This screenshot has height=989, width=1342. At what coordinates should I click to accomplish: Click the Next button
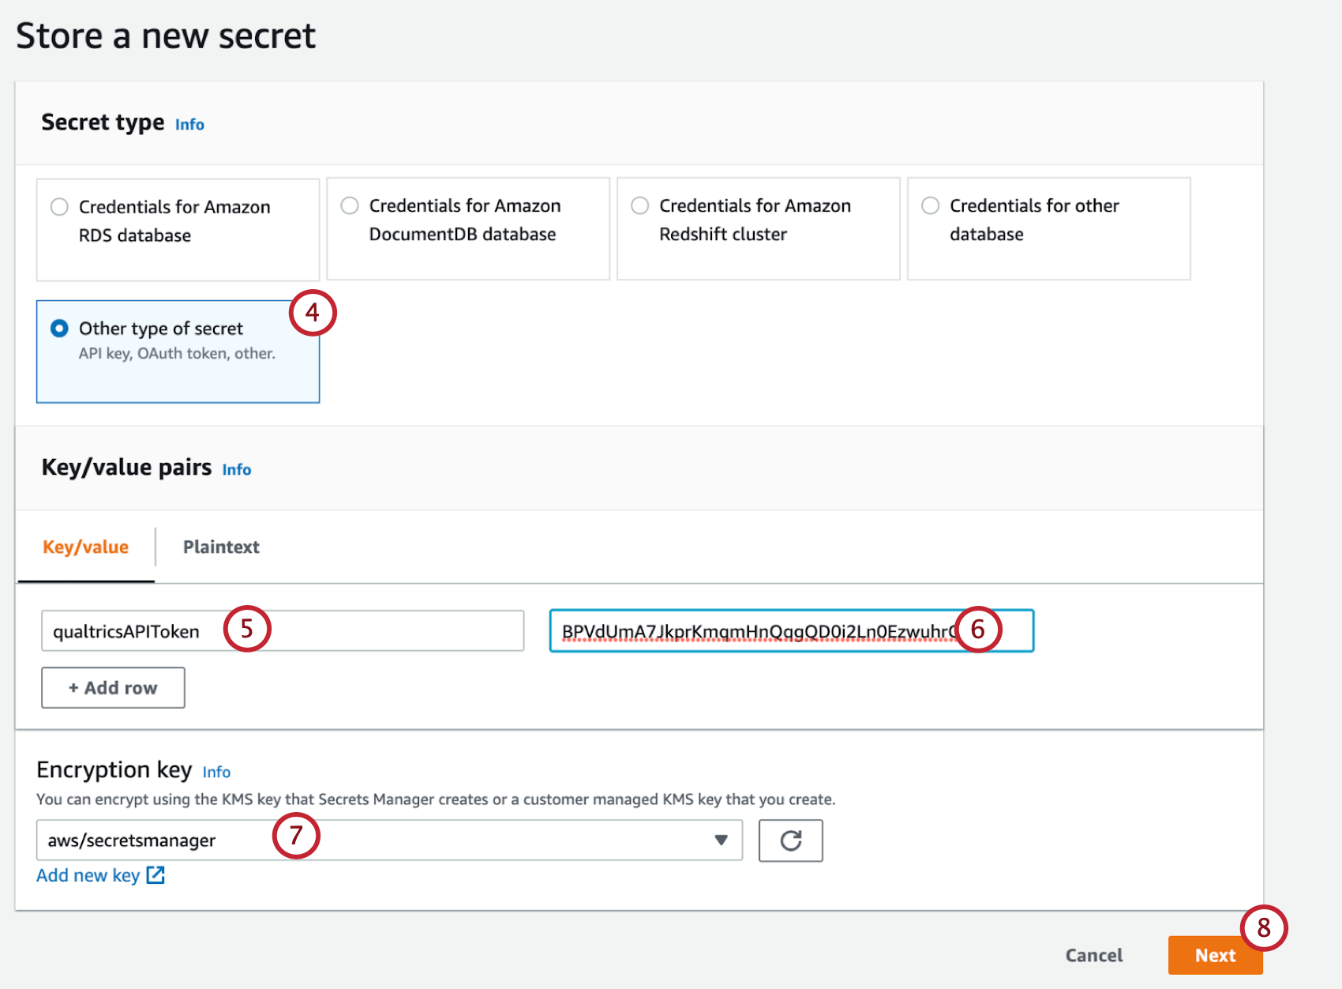coord(1215,955)
